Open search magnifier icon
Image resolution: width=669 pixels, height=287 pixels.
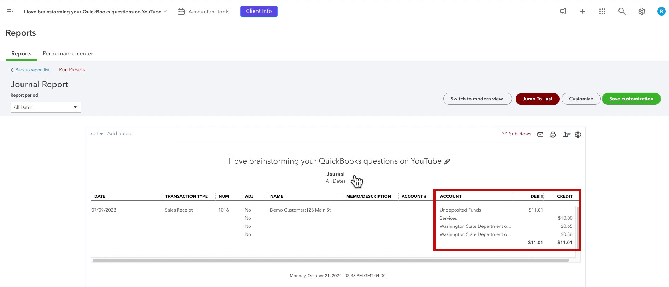622,11
